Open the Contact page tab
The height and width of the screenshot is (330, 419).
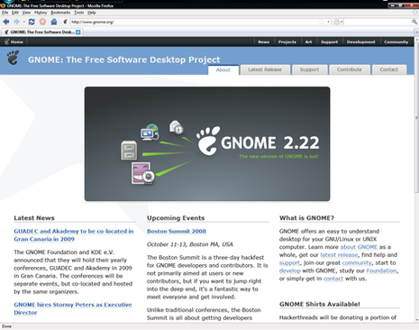coord(389,69)
